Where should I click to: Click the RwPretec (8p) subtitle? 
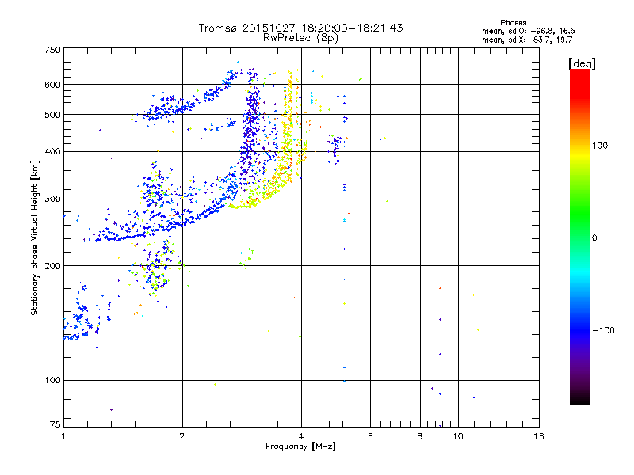[300, 38]
